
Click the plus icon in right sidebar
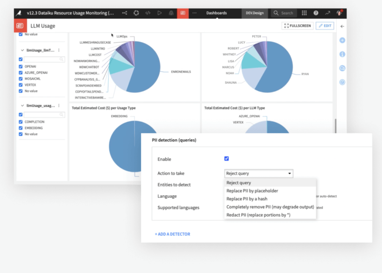(342, 40)
